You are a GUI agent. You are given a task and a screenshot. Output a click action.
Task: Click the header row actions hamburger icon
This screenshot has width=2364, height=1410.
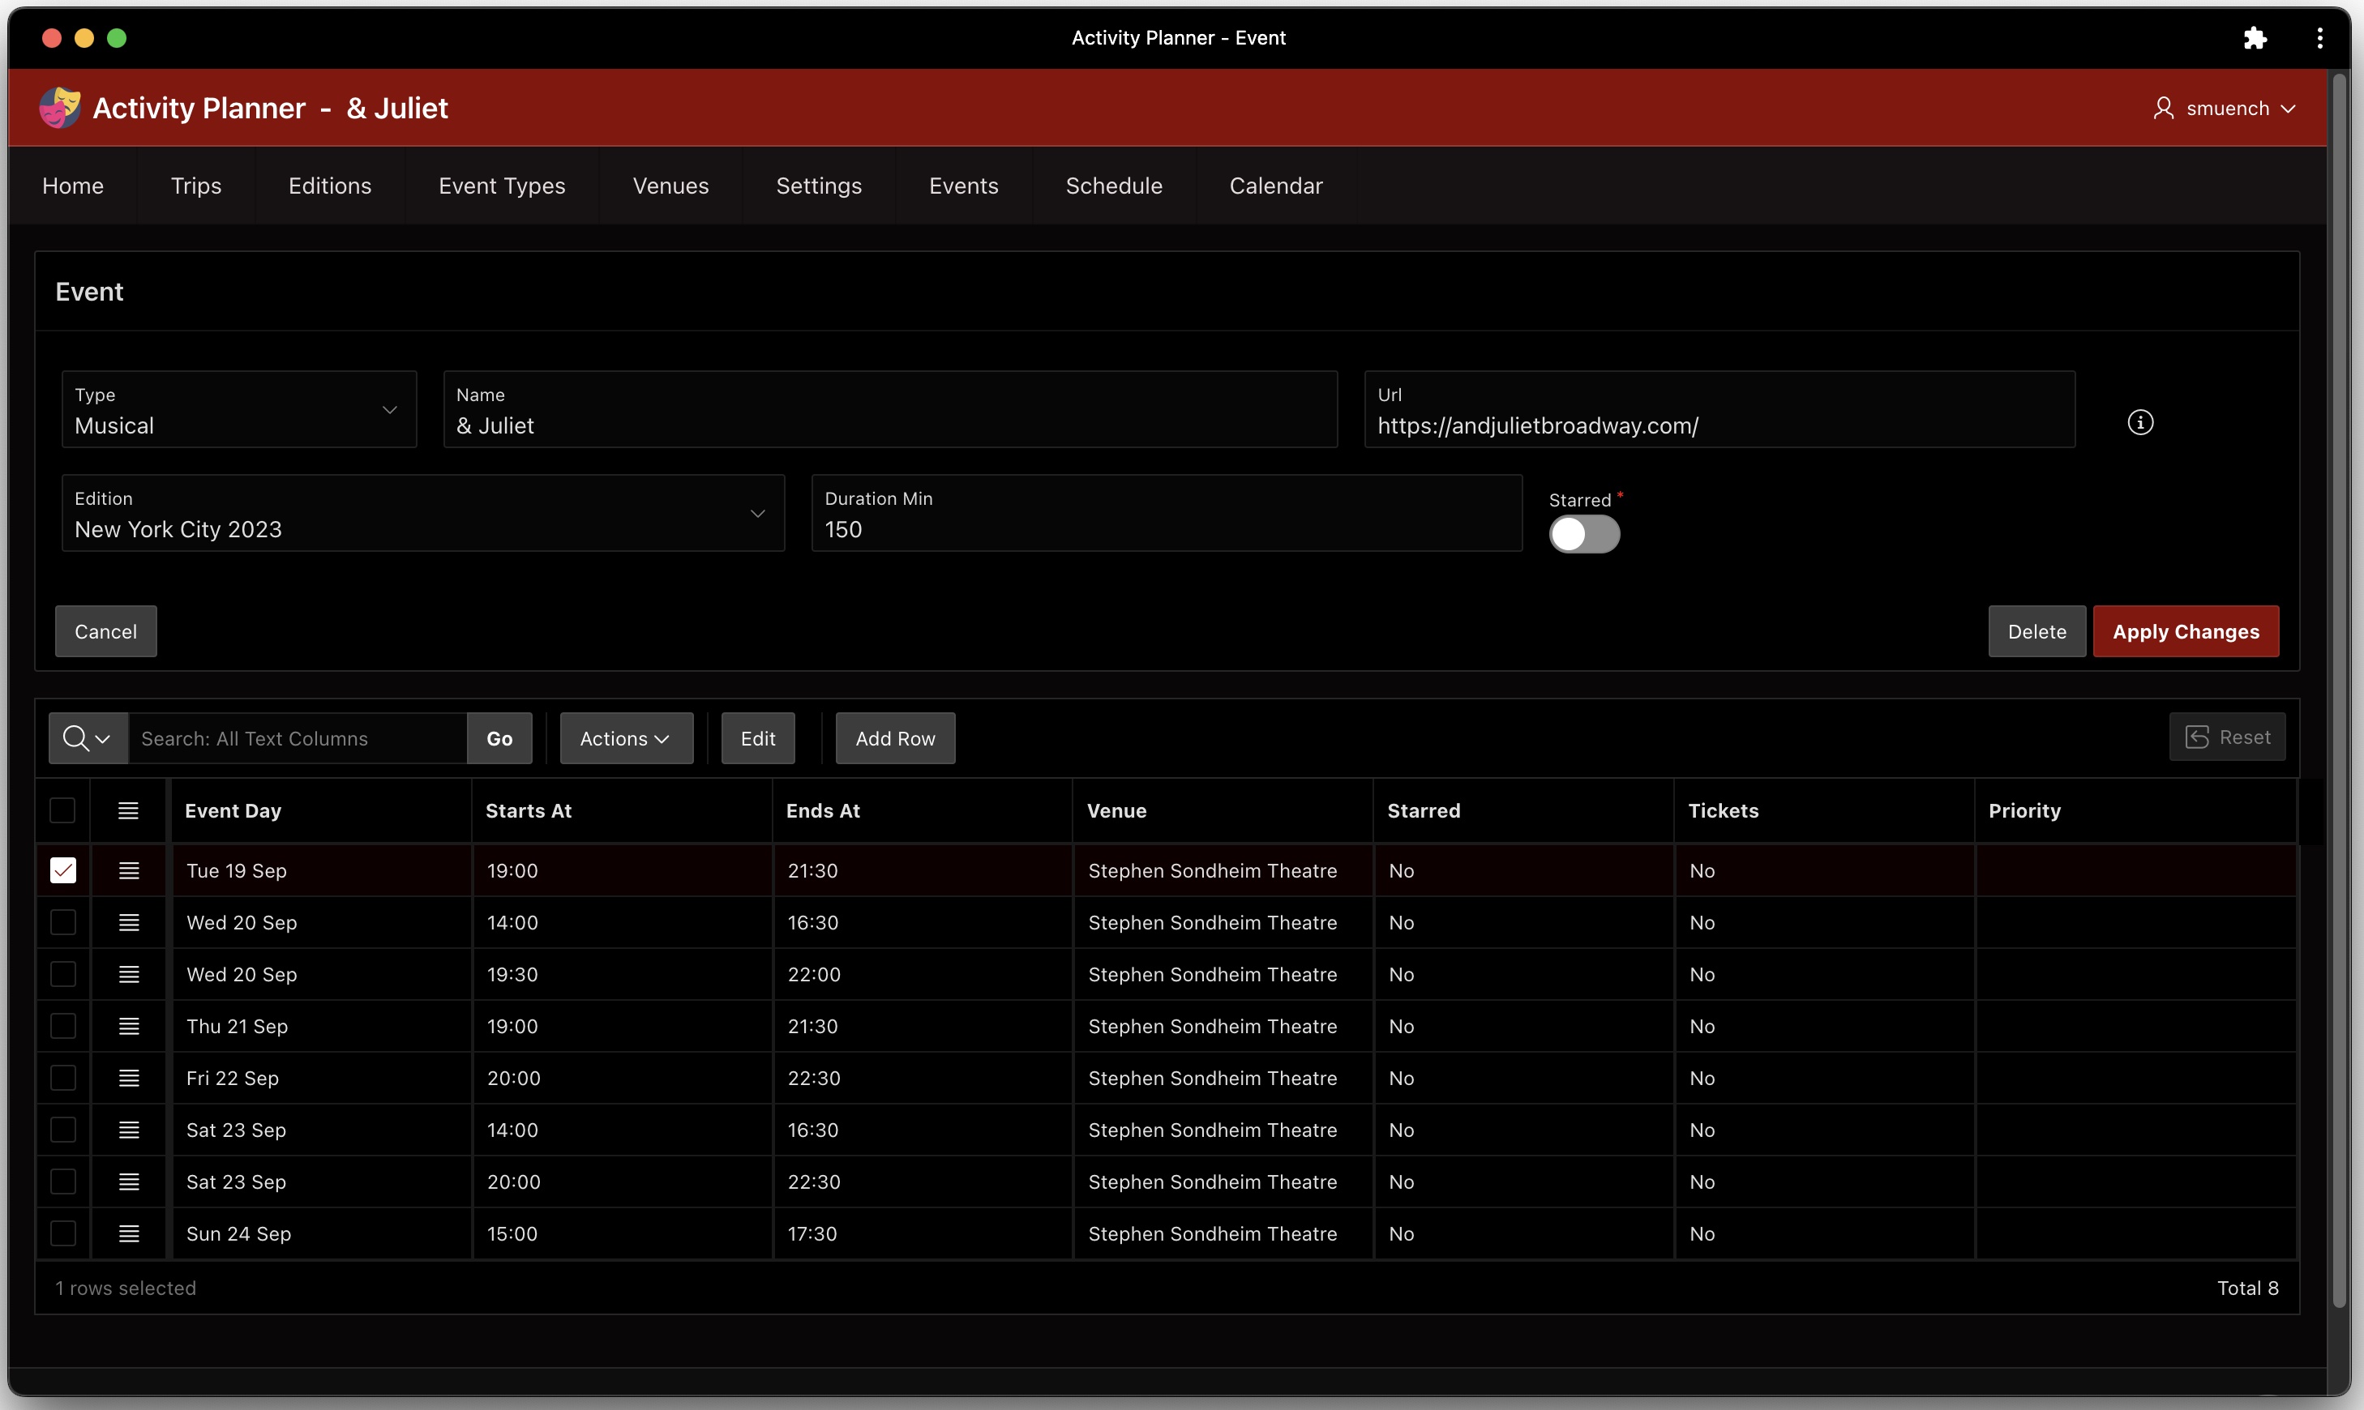click(128, 810)
